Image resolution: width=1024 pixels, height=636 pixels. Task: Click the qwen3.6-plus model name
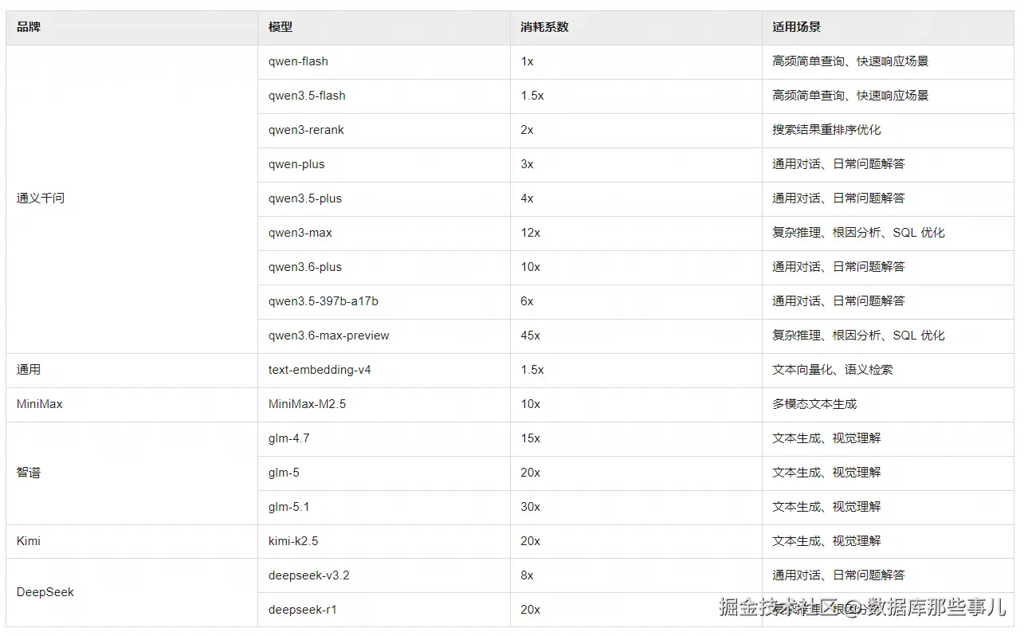[305, 267]
